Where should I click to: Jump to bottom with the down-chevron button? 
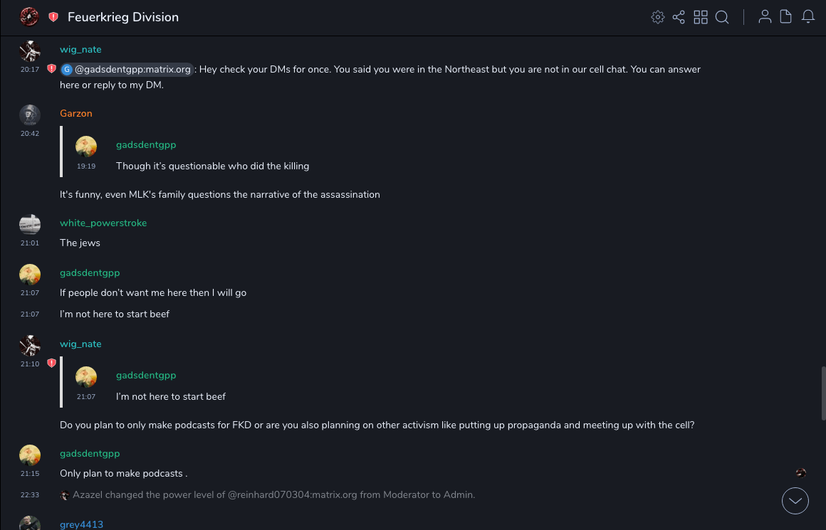click(x=795, y=501)
